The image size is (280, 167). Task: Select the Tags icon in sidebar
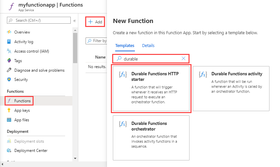pyautogui.click(x=9, y=61)
